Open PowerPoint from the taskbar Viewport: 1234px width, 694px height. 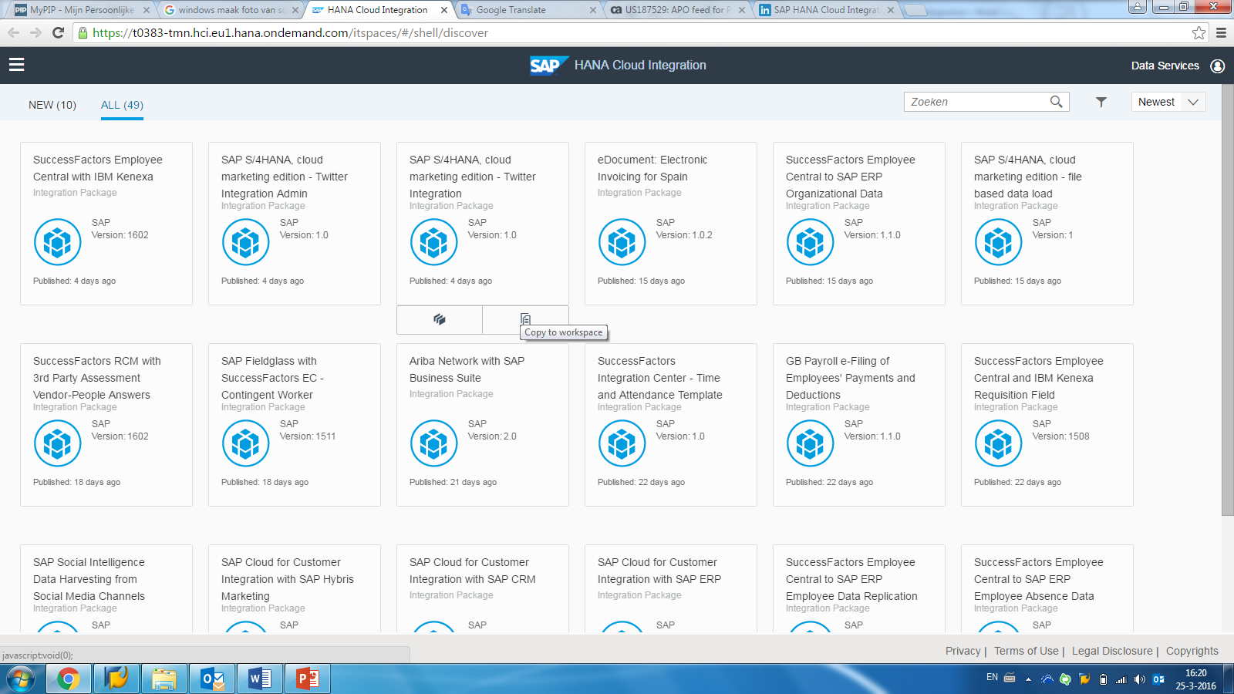pos(308,679)
